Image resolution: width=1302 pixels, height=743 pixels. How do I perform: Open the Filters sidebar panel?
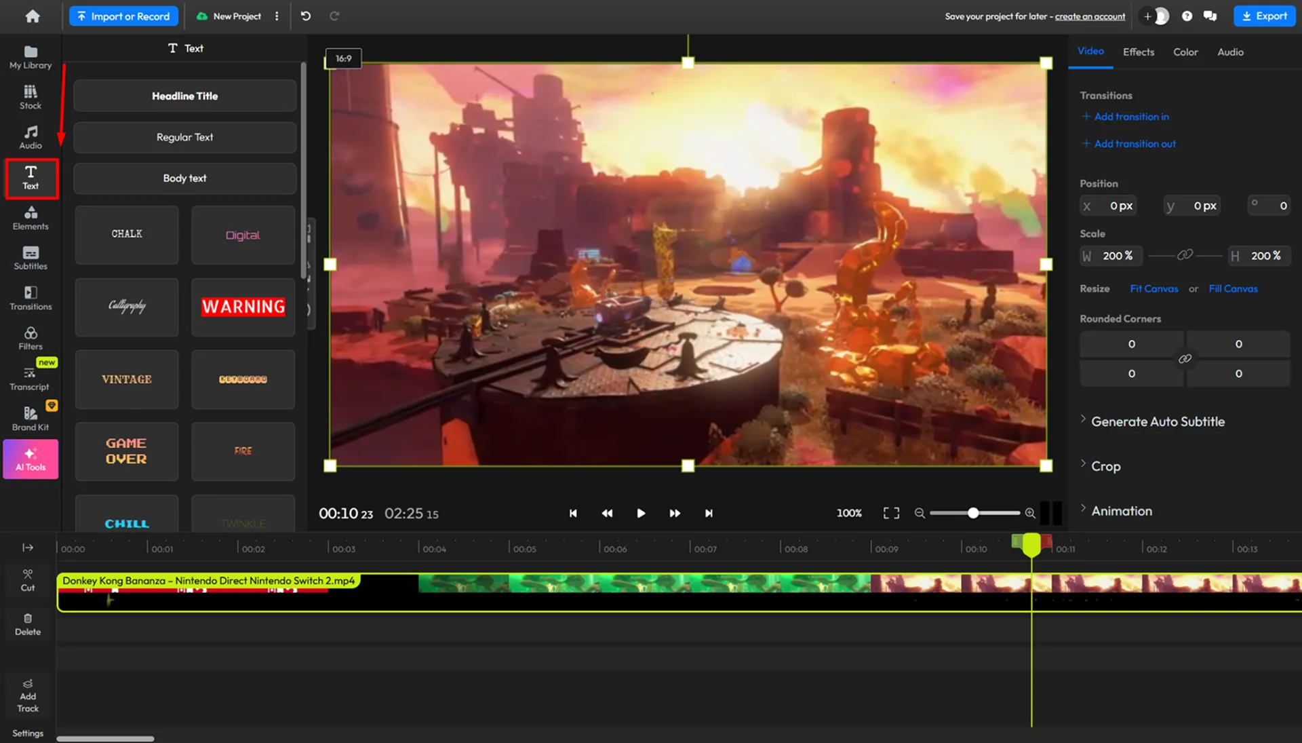coord(31,338)
